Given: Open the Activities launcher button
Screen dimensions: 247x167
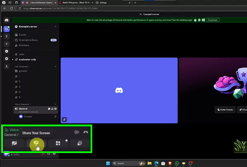Looking at the screenshot, I should coord(57,143).
